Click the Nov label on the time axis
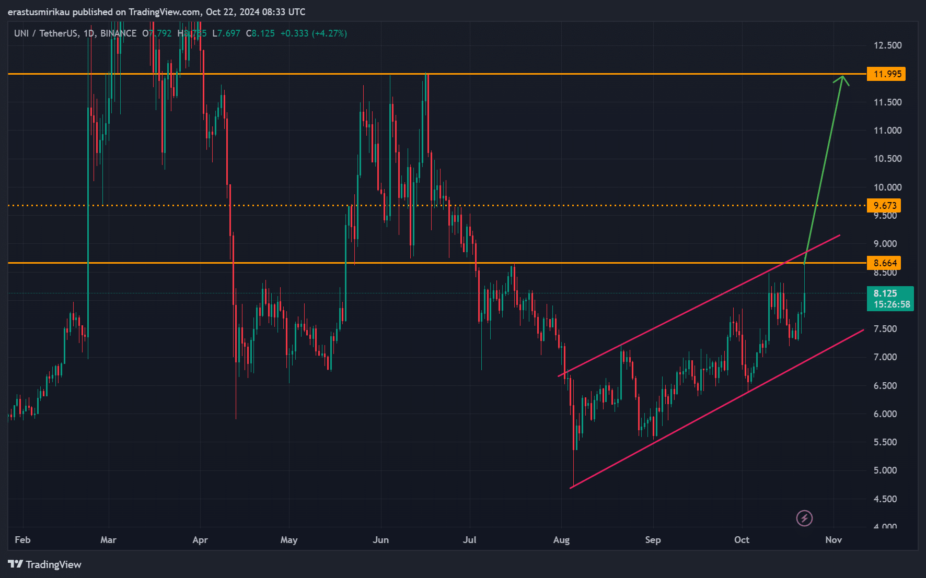 point(834,540)
